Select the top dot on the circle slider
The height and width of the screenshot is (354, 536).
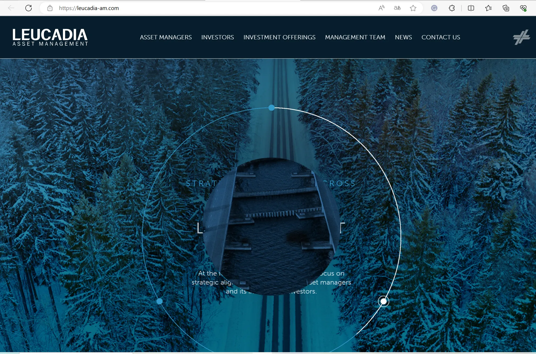point(271,108)
